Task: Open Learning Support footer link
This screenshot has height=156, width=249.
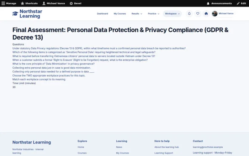Action: (x=164, y=153)
